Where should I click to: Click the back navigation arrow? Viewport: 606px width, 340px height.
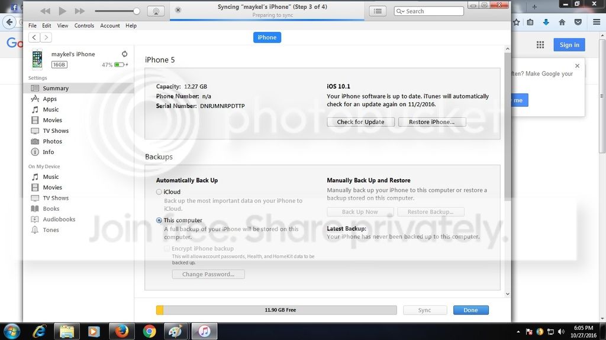pyautogui.click(x=34, y=37)
